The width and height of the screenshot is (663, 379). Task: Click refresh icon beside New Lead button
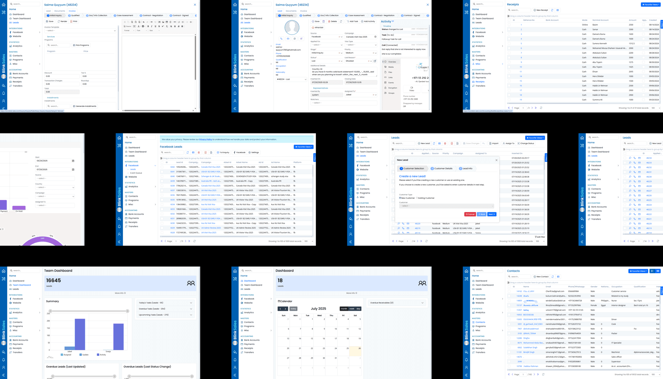[x=434, y=143]
